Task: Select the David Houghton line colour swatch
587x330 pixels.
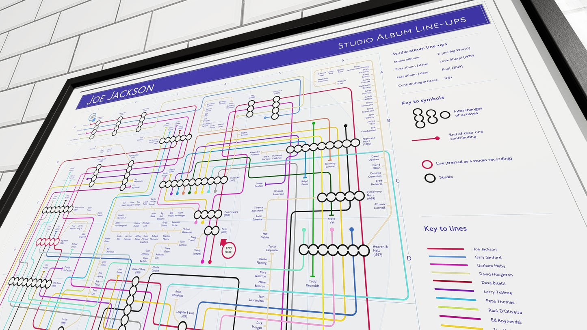Action: (451, 273)
